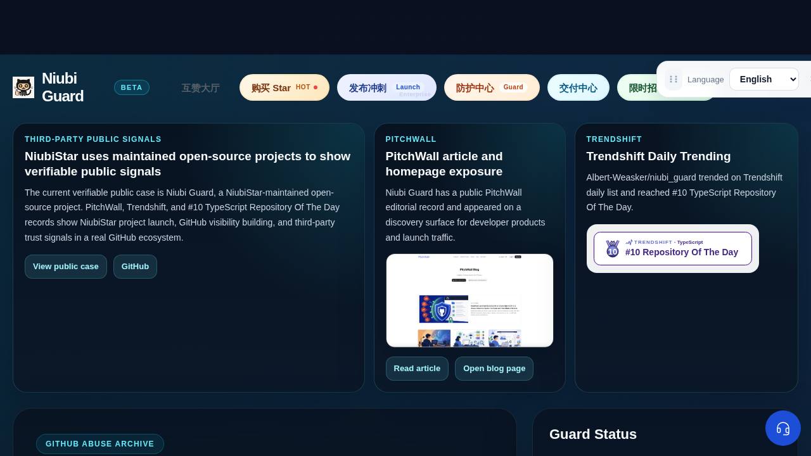Click the PITCHWALL section label
The height and width of the screenshot is (456, 811).
point(411,139)
